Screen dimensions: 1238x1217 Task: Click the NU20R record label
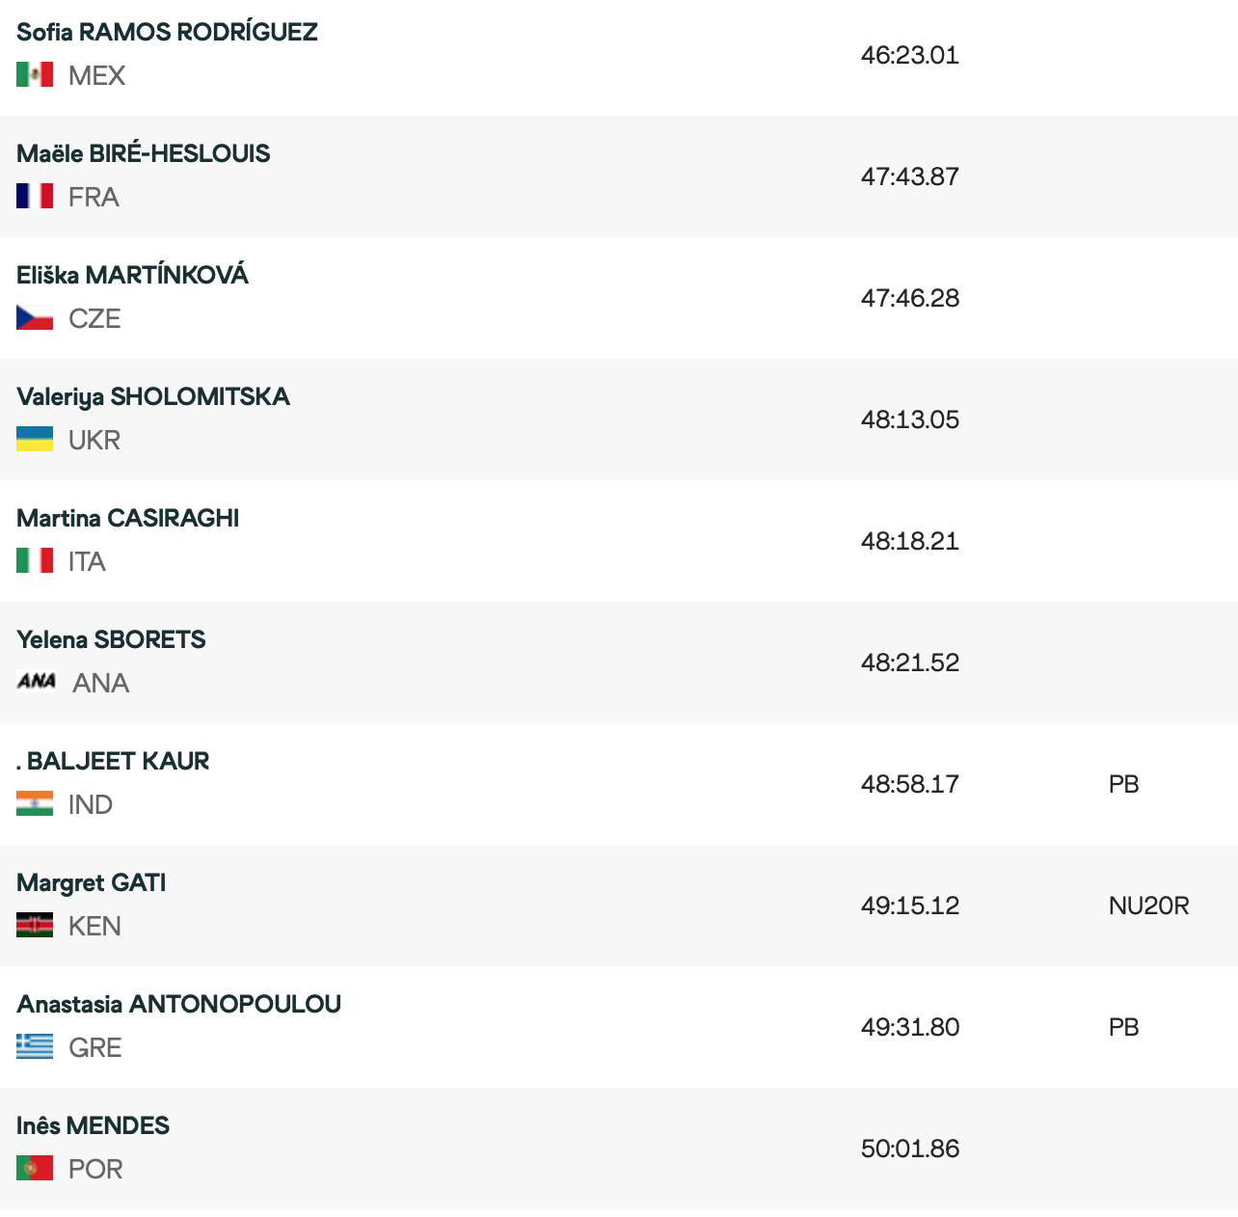point(1148,906)
